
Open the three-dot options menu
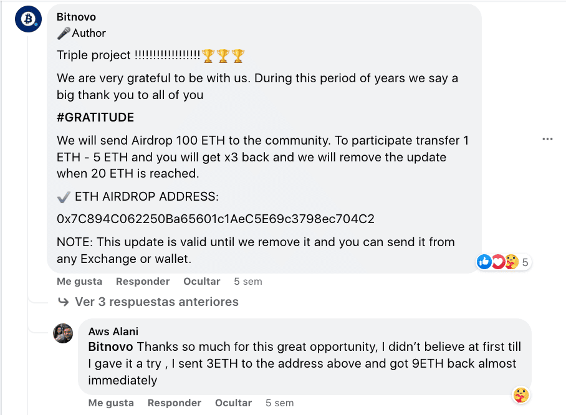click(x=547, y=139)
